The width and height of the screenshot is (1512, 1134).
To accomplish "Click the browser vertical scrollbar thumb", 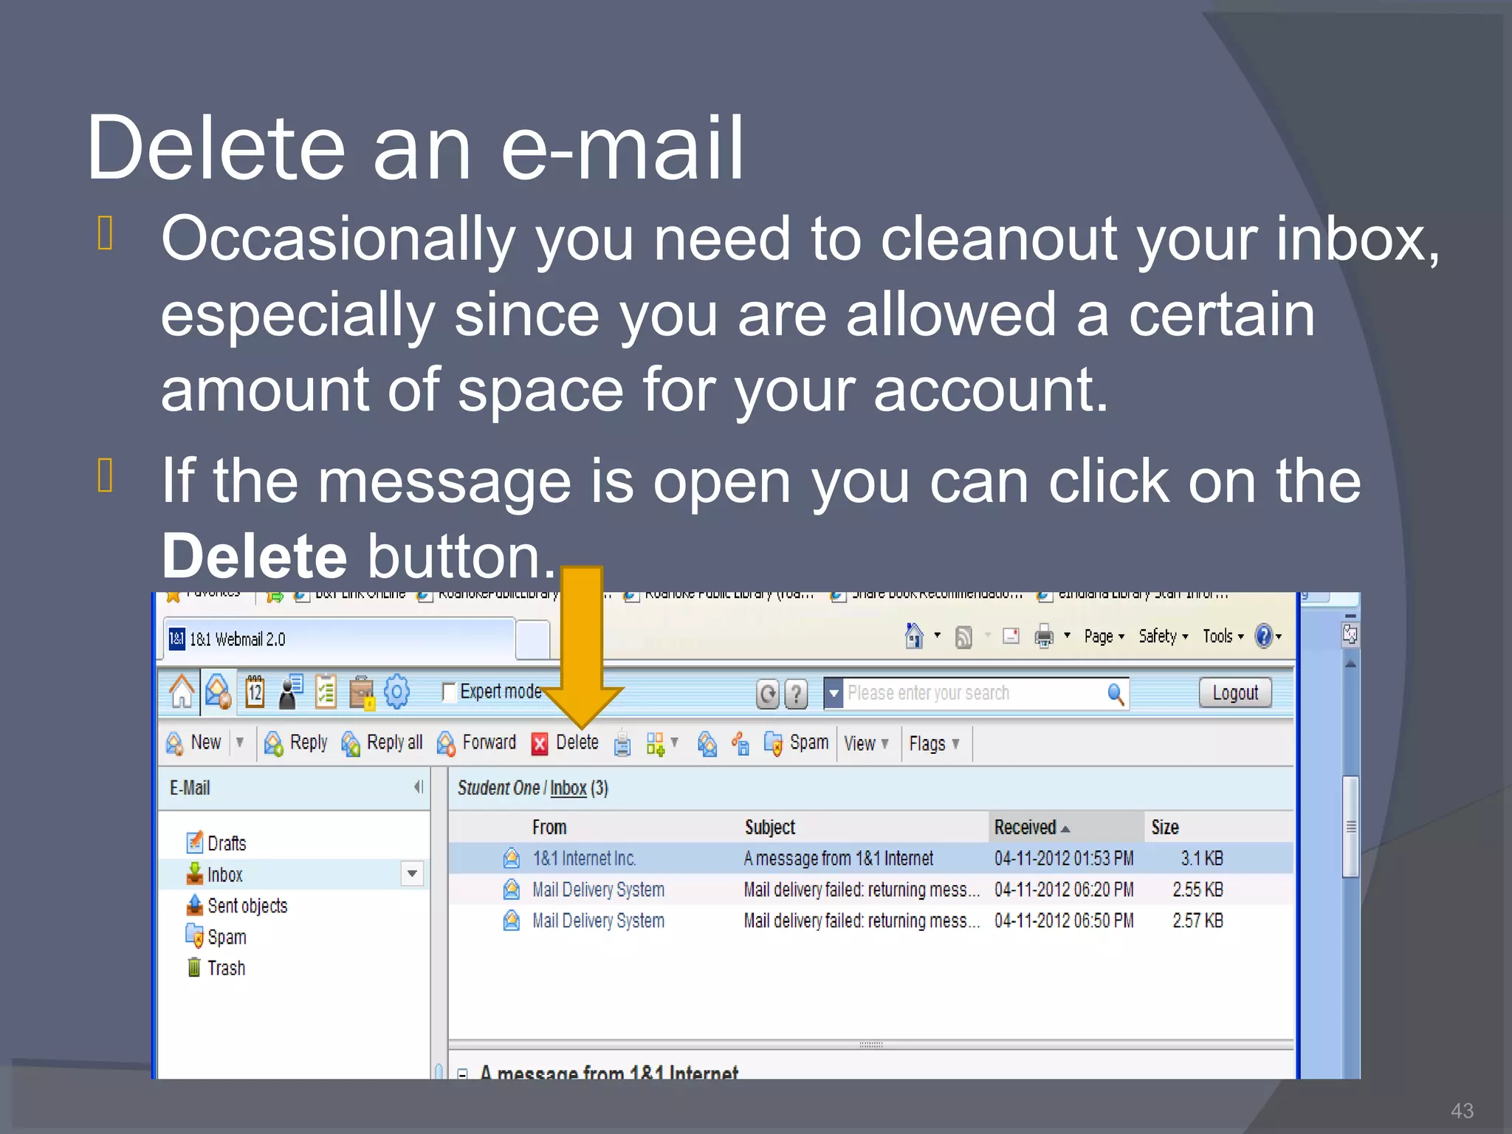I will 1350,827.
